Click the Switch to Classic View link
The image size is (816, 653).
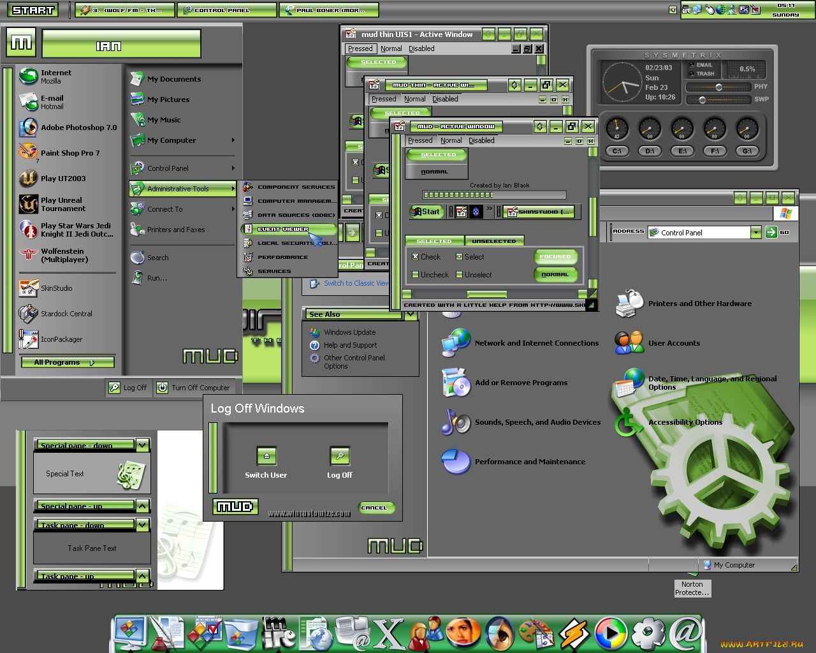(356, 283)
